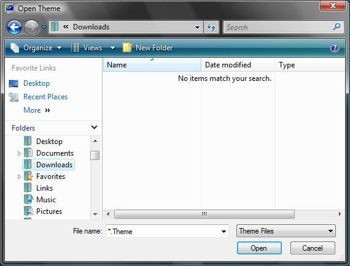Click the New Folder icon

click(x=128, y=47)
